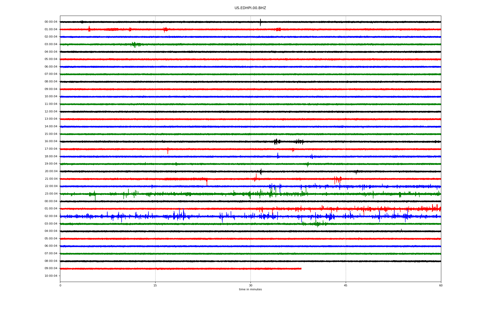The width and height of the screenshot is (501, 313).
Task: Click the first 00:00:04 time label at the top
Action: tap(51, 22)
